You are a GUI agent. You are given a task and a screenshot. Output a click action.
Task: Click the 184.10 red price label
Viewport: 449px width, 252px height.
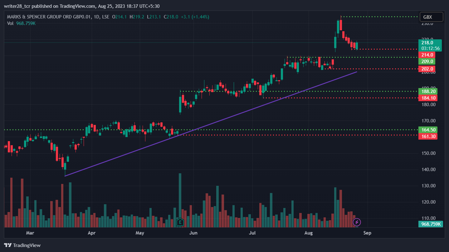[428, 98]
